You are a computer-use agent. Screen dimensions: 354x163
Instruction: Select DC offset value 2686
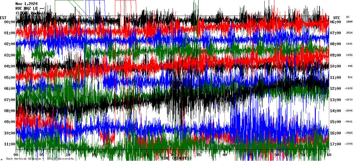[x=349, y=22]
